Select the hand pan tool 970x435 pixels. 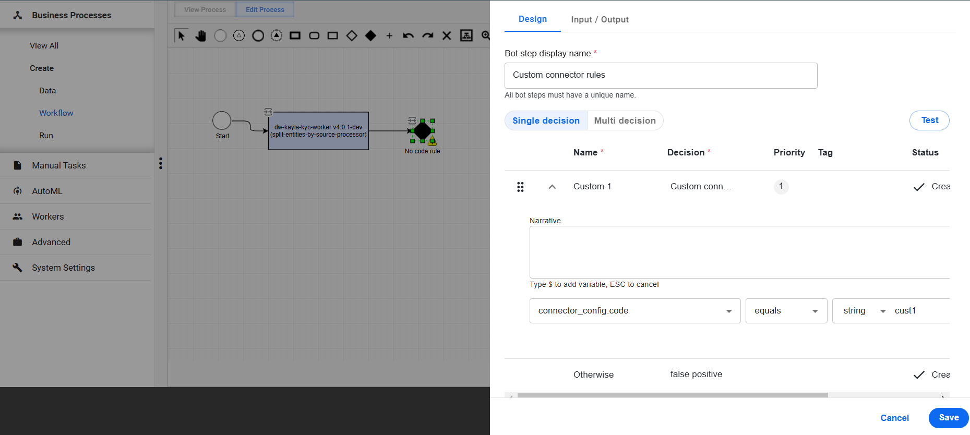click(201, 35)
